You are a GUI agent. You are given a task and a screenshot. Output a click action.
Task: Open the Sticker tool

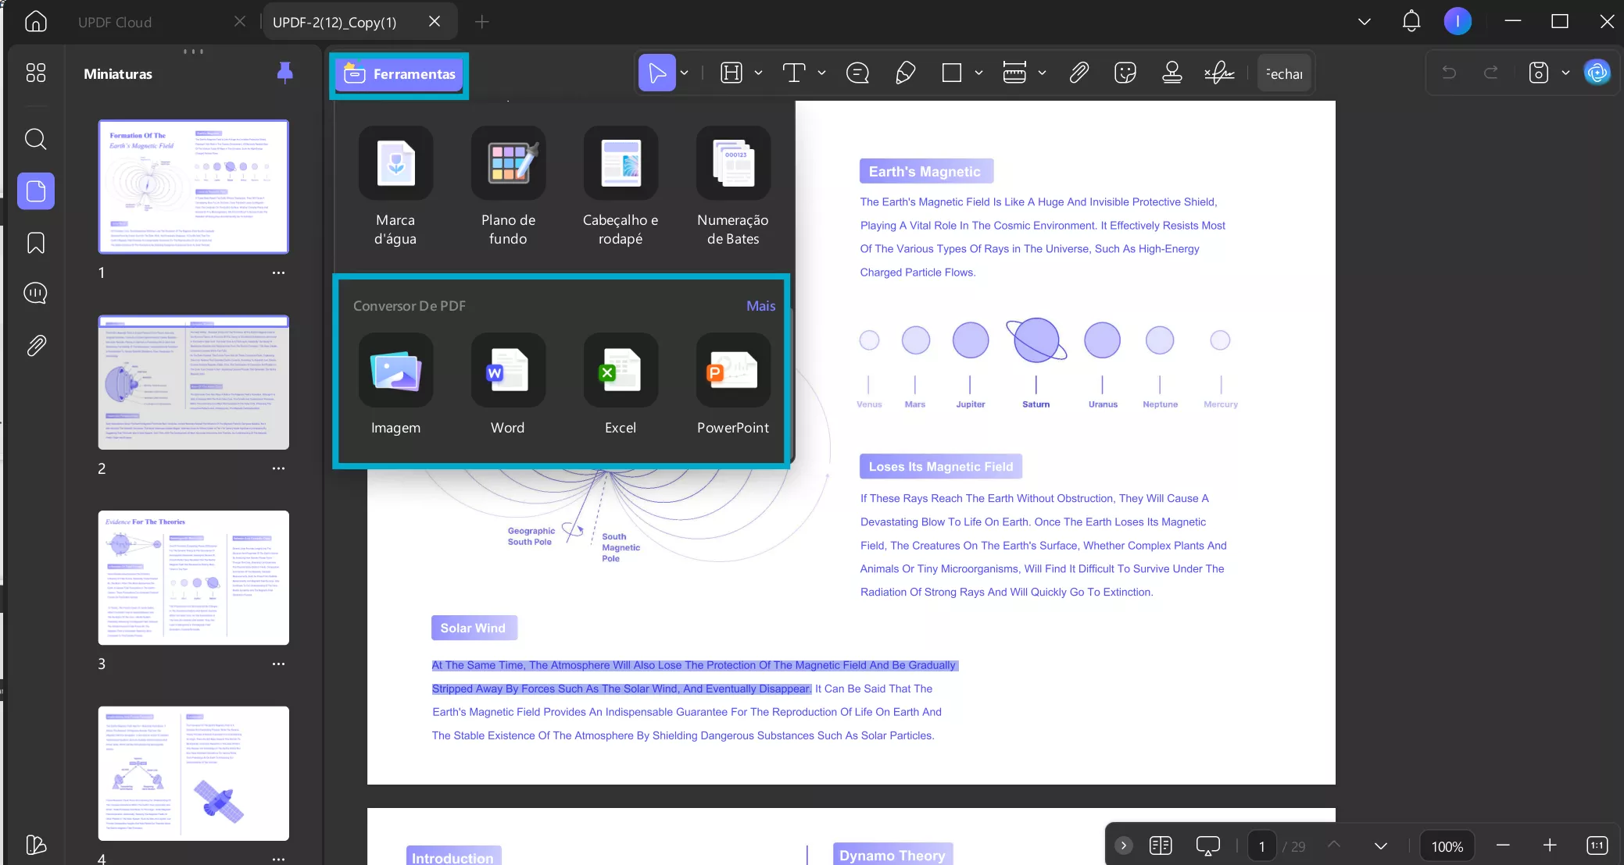1125,72
